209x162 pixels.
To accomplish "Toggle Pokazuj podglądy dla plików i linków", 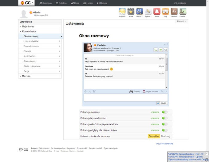I will (165, 130).
